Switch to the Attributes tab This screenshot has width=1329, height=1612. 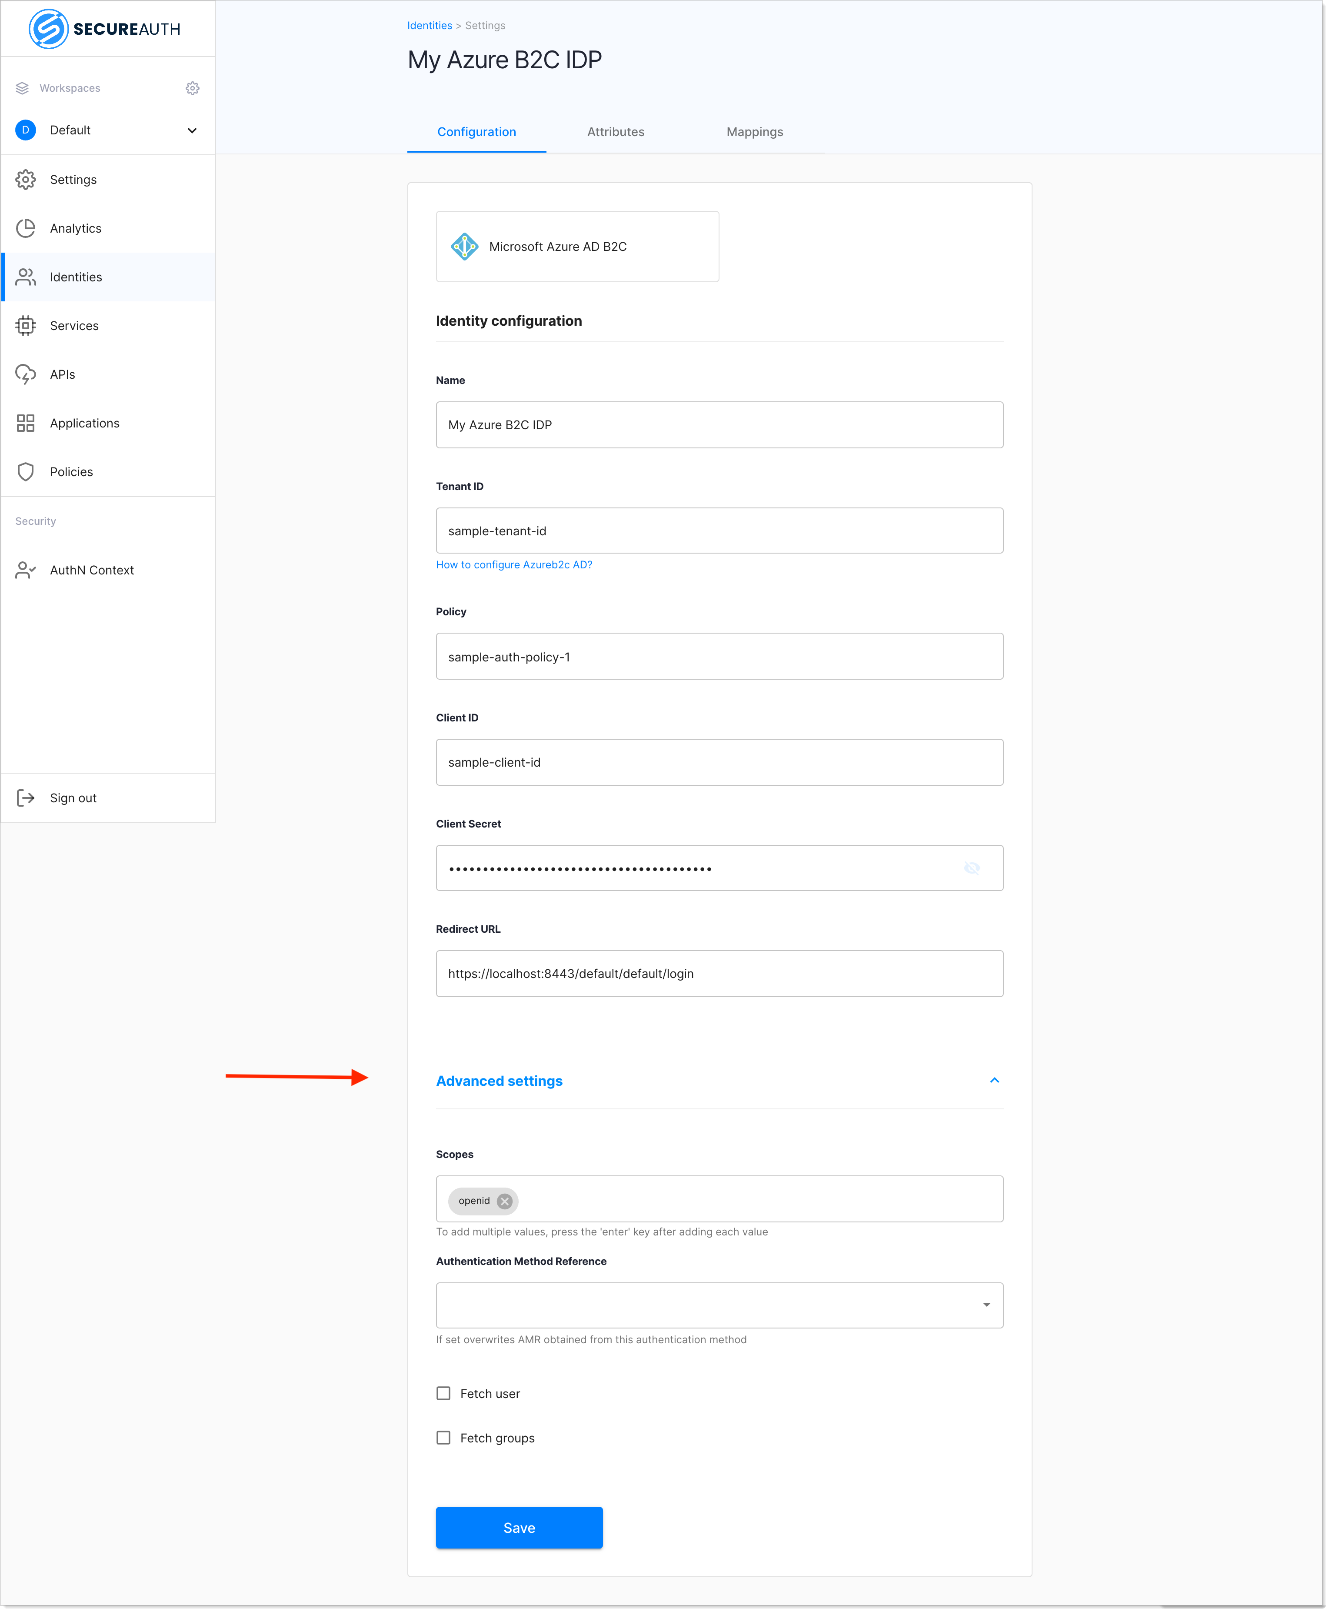pyautogui.click(x=616, y=132)
